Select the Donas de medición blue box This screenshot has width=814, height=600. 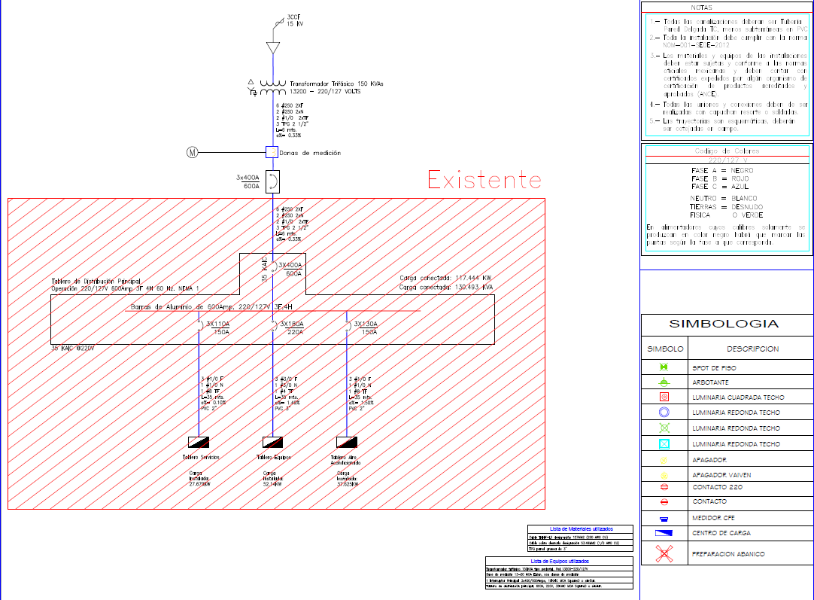tap(272, 152)
